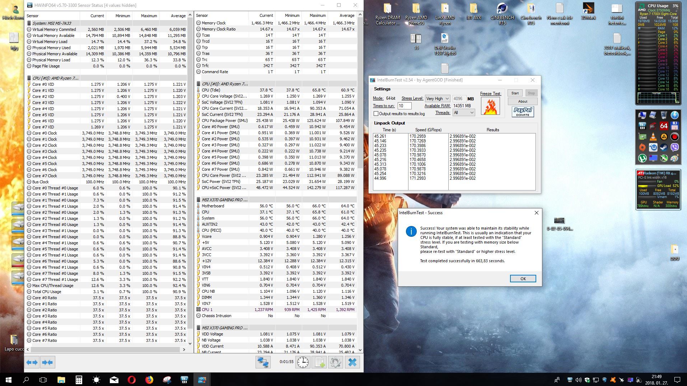Open Ryzen DRAM Calculator desktop folder
Screen dimensions: 687x386
[388, 14]
